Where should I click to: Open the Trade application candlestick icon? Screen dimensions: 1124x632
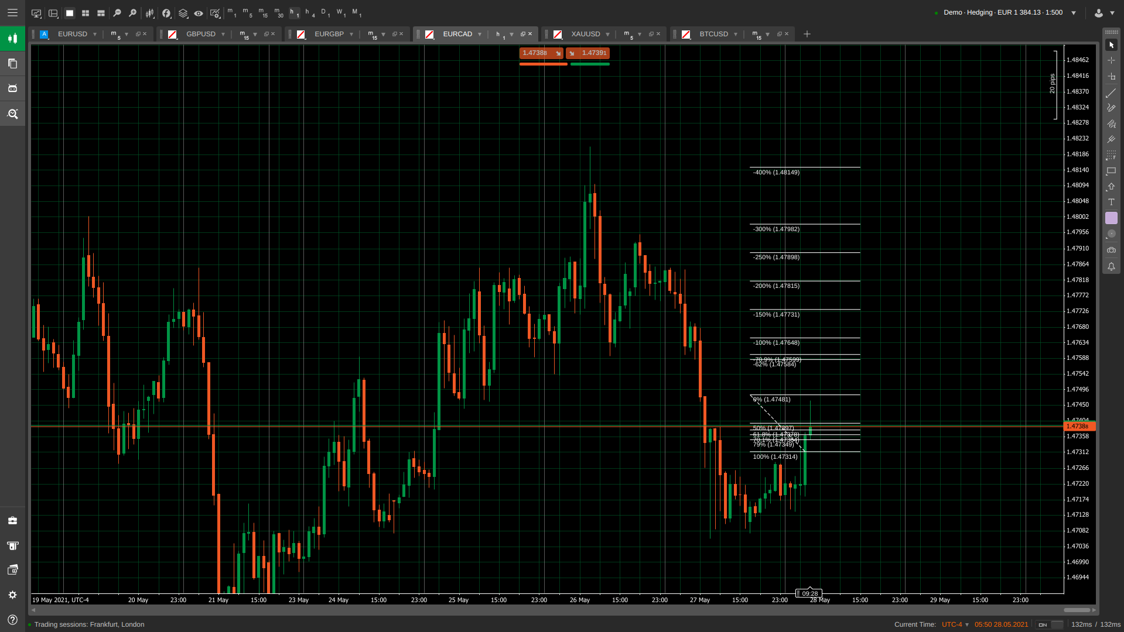tap(12, 39)
